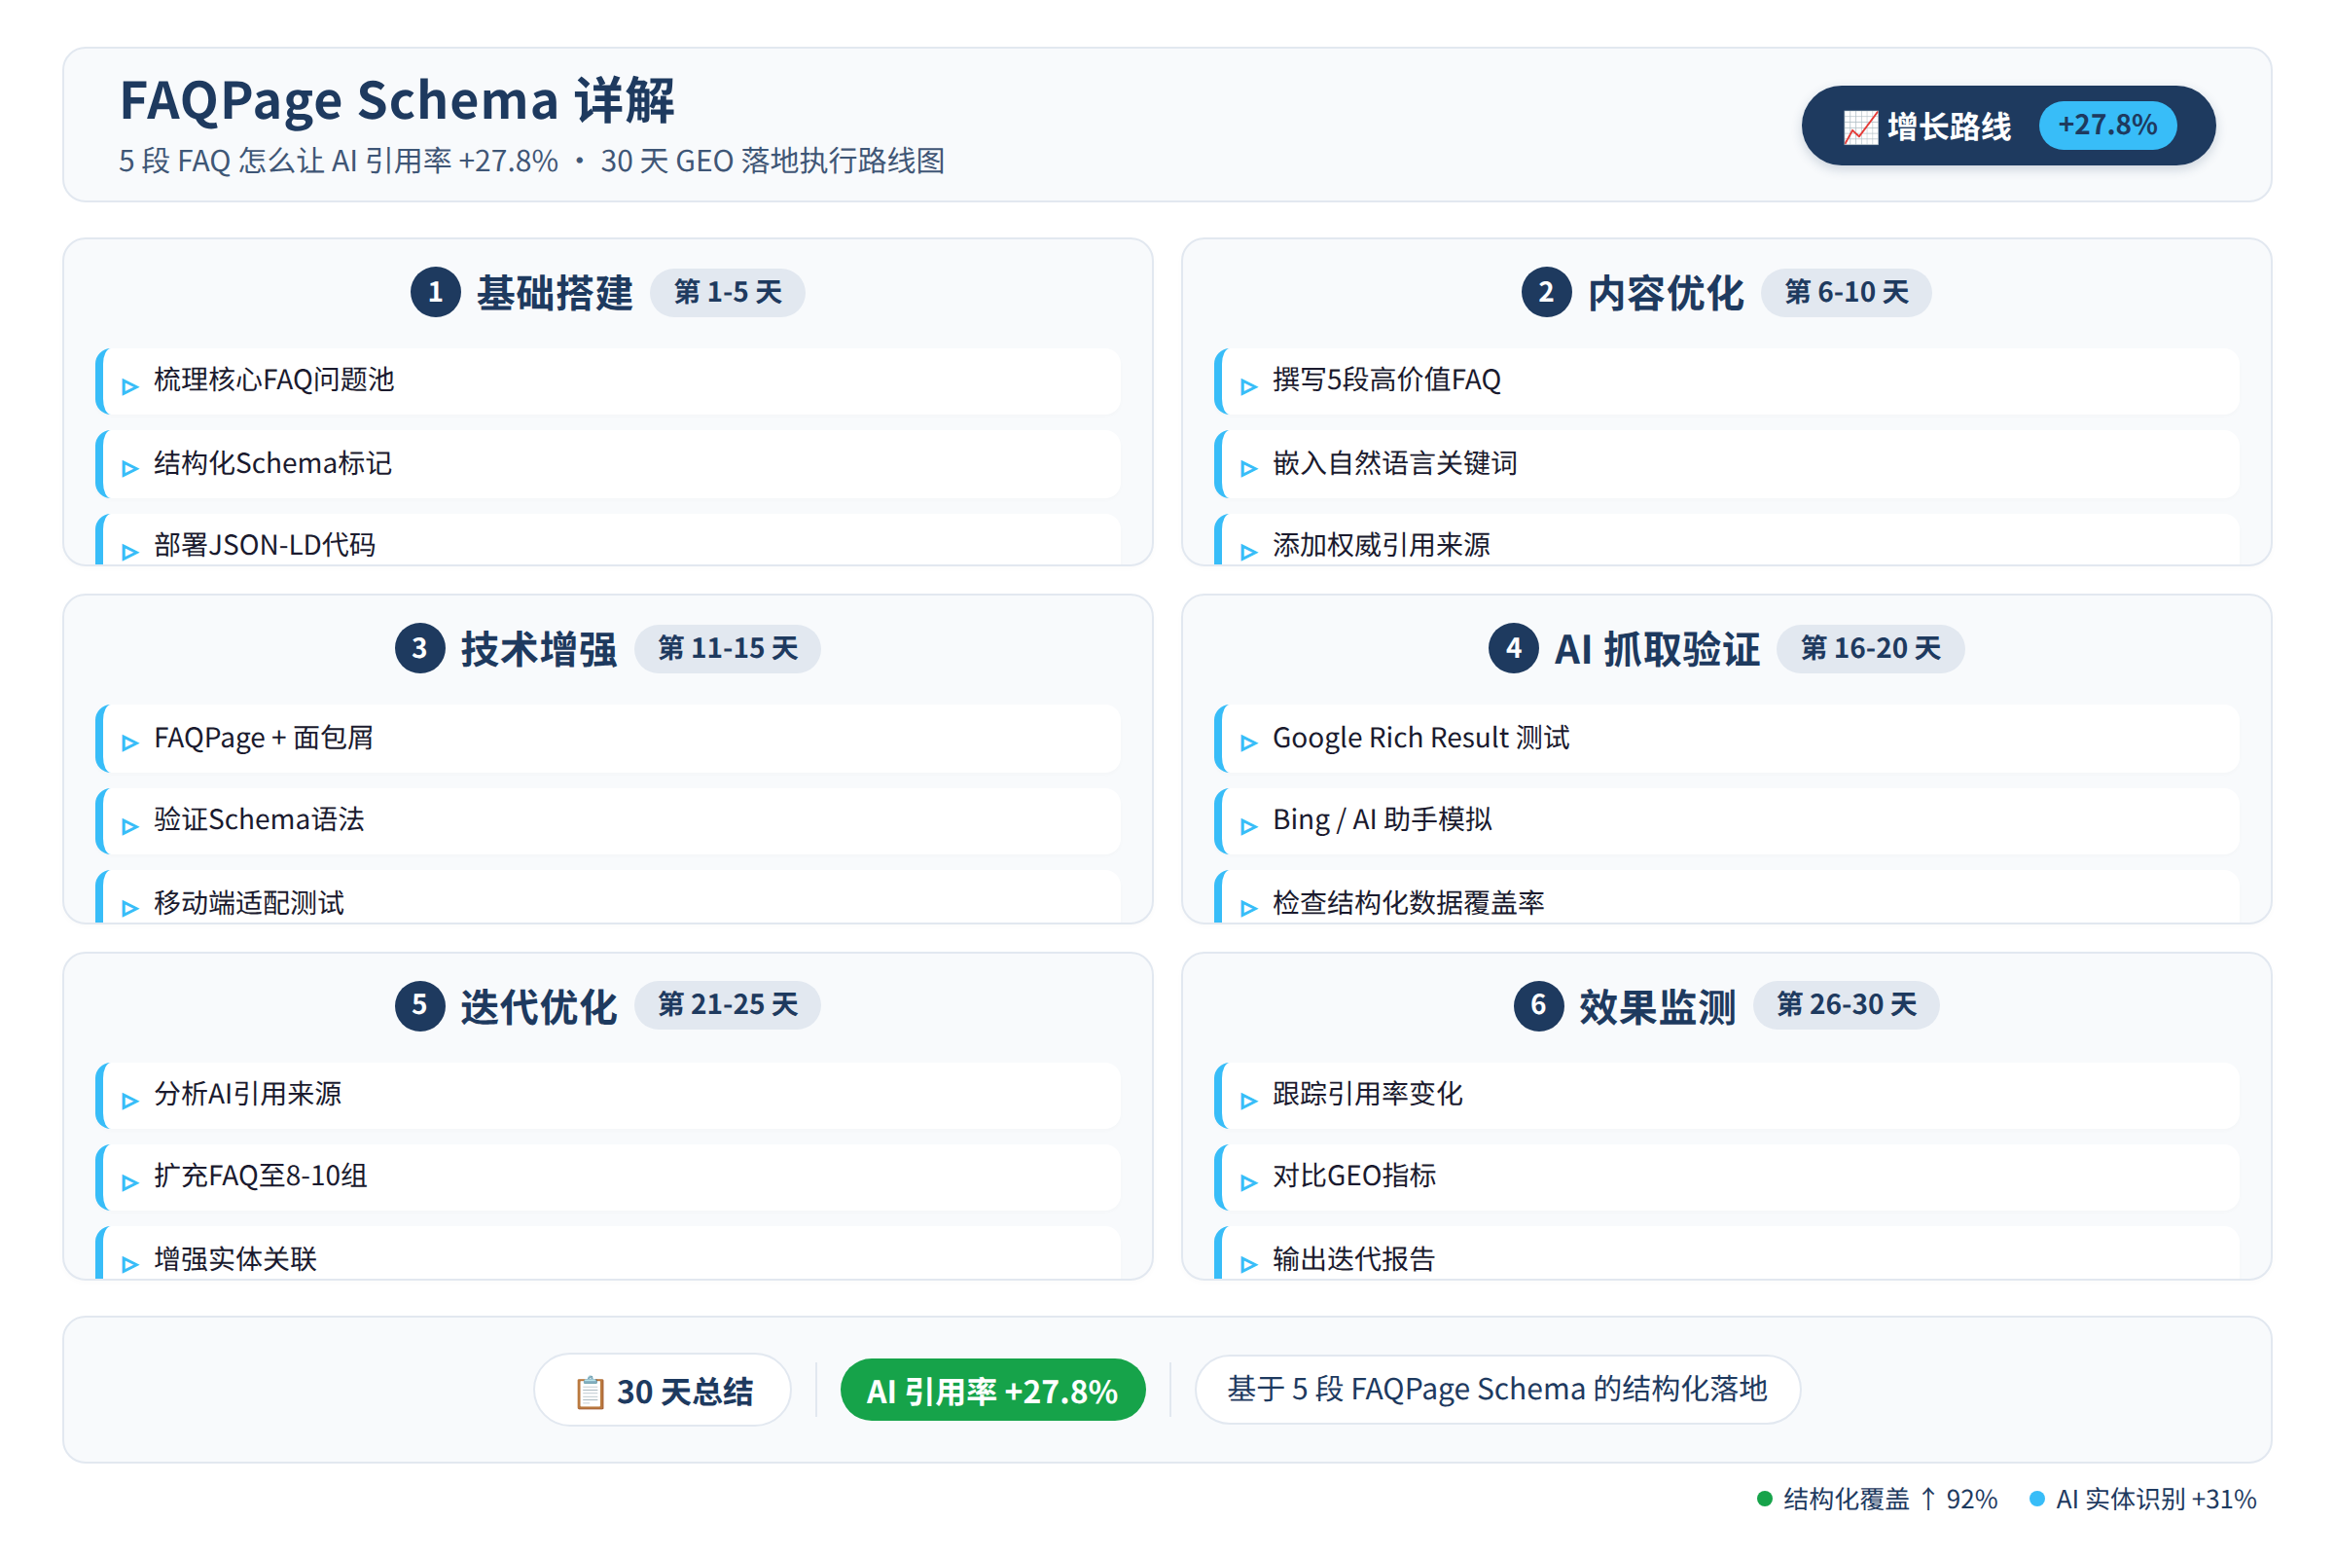Screen dimensions: 2335x1557
Task: Select the 结构化Schema标记 item
Action: (x=607, y=464)
